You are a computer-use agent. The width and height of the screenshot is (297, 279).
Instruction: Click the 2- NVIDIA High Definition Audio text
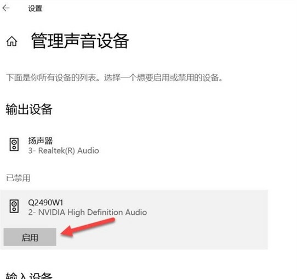click(x=88, y=212)
